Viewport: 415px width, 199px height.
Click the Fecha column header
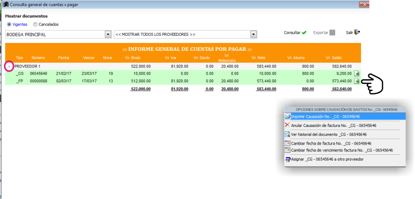pyautogui.click(x=63, y=58)
